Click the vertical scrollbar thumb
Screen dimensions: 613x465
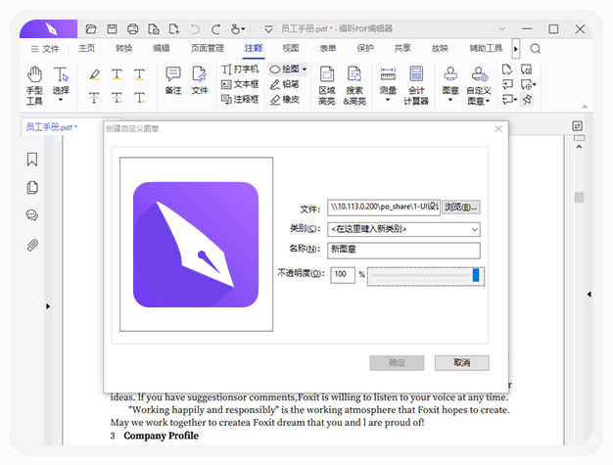(x=579, y=198)
